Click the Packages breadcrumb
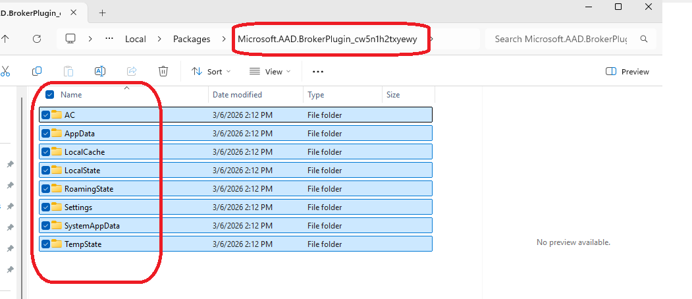 point(192,39)
